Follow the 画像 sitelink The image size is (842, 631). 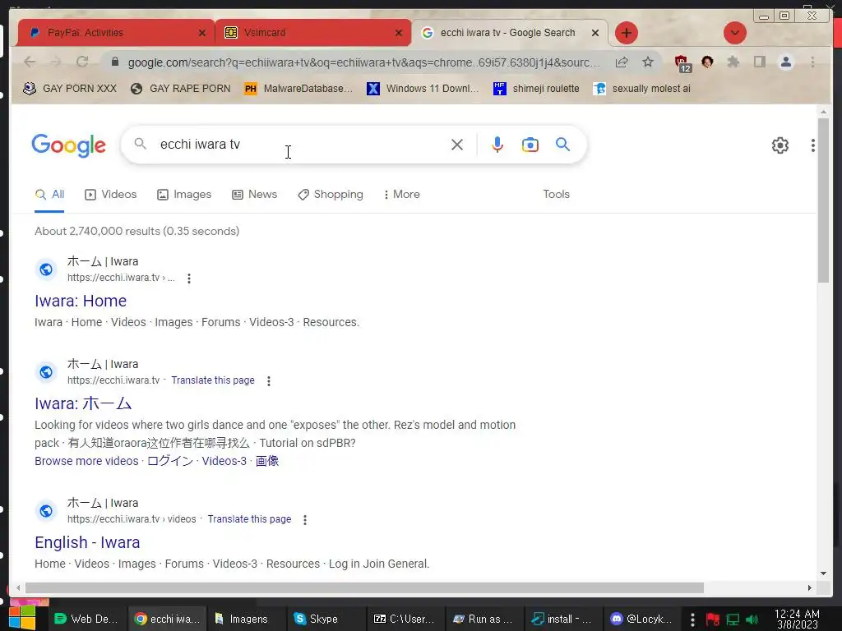coord(267,462)
